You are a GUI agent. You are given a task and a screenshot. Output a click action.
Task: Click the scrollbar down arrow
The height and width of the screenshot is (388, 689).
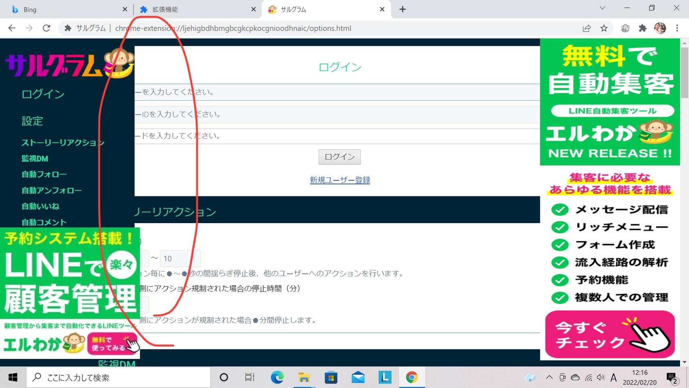point(684,362)
